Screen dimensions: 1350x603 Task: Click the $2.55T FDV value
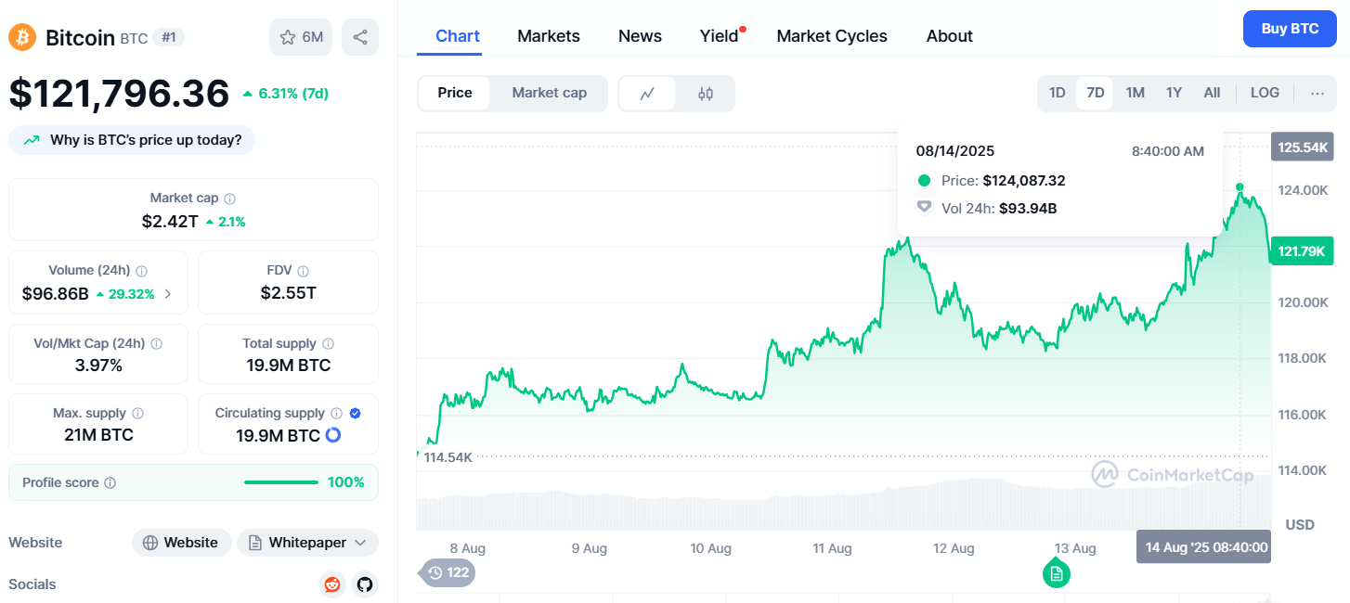click(x=288, y=294)
